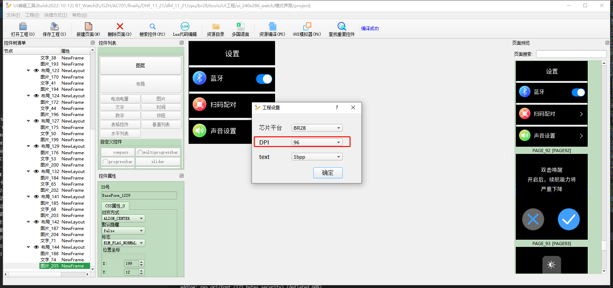The image size is (613, 288).
Task: Click PAGE_92 settings page thumbnail
Action: [552, 104]
